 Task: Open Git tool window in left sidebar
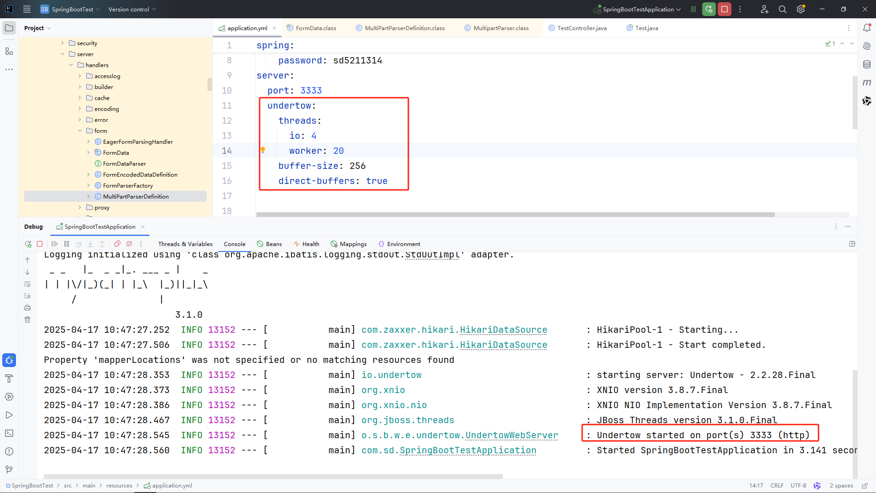point(9,470)
